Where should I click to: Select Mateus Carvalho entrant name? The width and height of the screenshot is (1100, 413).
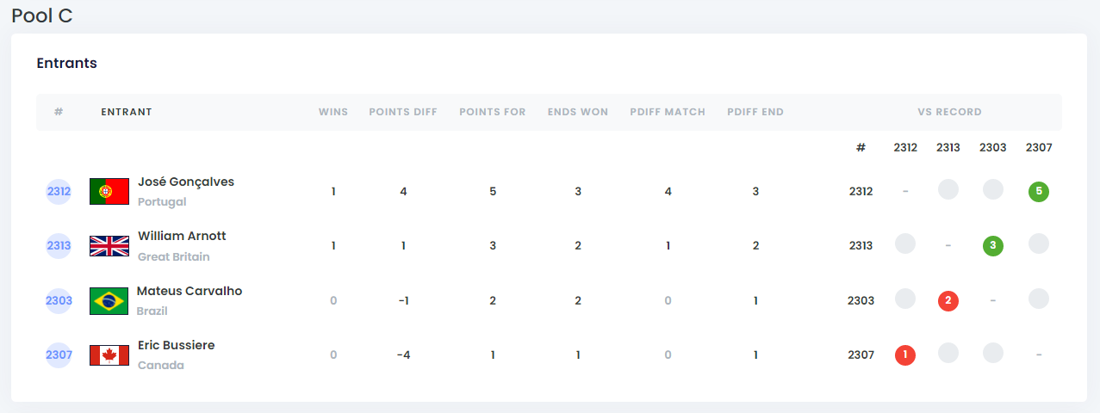pos(190,291)
